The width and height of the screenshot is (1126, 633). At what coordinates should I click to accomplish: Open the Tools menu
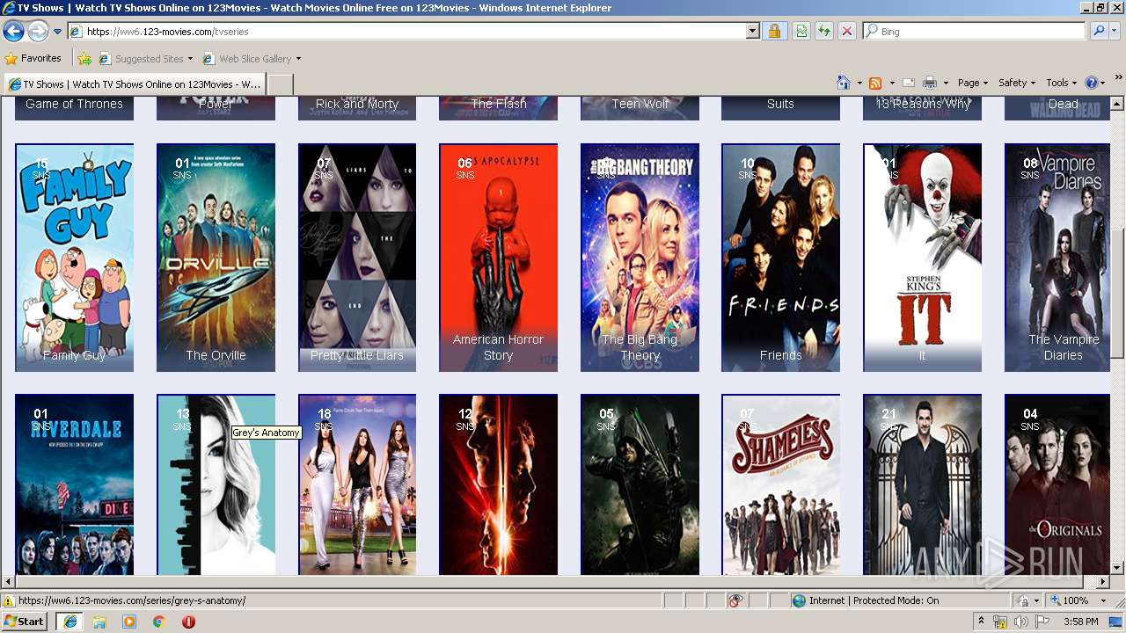point(1062,83)
